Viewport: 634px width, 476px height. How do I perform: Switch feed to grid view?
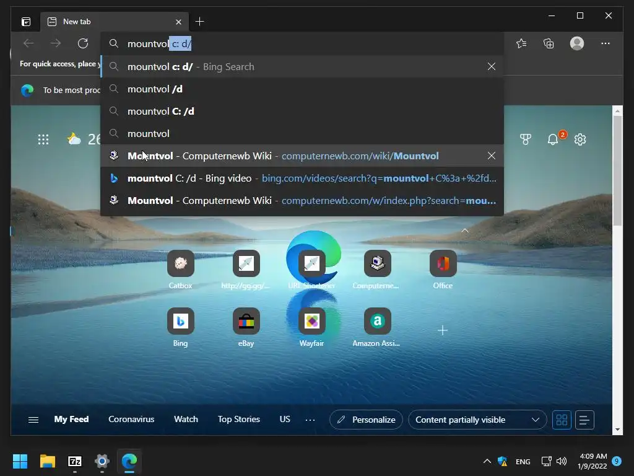click(562, 420)
